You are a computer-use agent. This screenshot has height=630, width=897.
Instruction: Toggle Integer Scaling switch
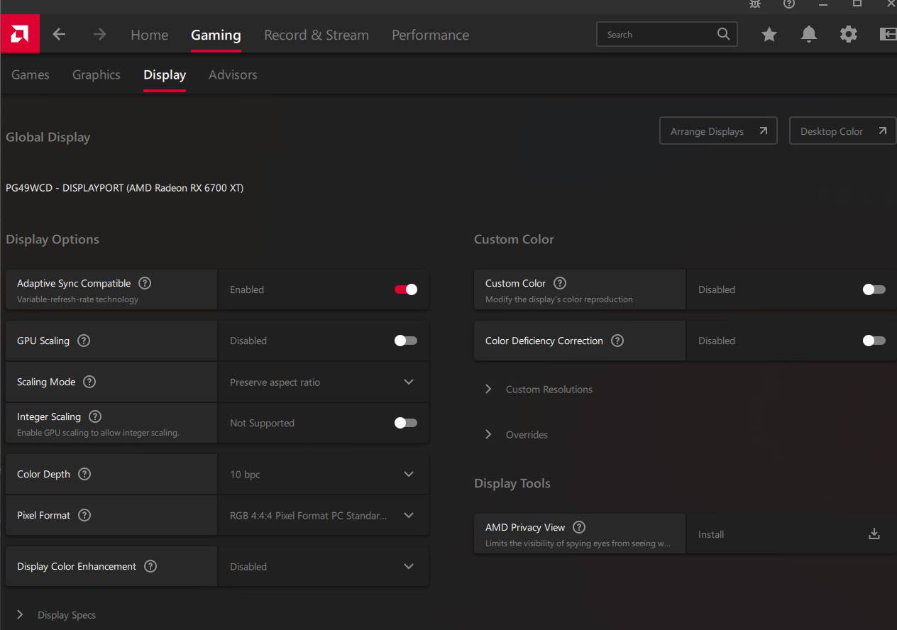pos(406,423)
